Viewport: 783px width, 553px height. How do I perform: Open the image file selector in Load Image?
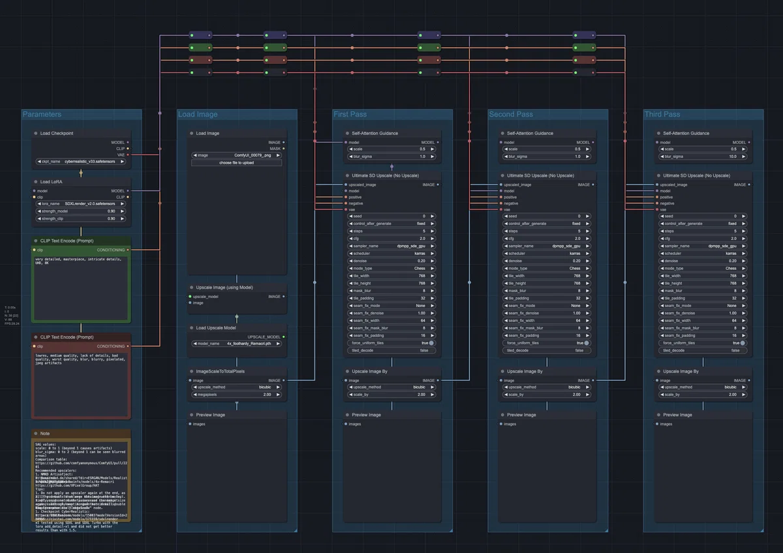(236, 155)
